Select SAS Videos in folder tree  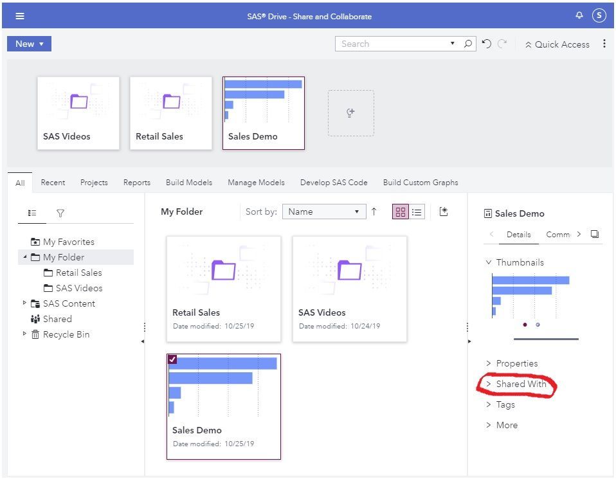click(x=79, y=288)
